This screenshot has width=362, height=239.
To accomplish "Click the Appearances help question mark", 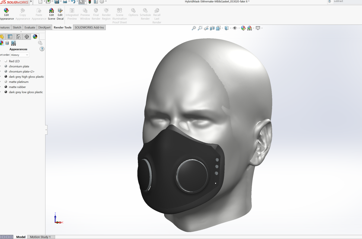I will pos(42,49).
